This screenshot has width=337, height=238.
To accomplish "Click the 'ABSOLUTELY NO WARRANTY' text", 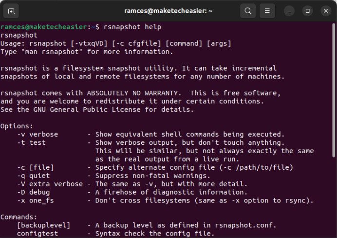I will 132,93.
